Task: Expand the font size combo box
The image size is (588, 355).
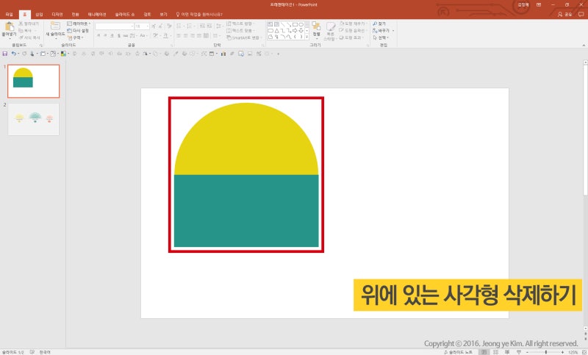Action: [x=148, y=26]
